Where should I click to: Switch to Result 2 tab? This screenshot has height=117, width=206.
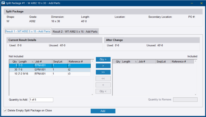coord(75,31)
